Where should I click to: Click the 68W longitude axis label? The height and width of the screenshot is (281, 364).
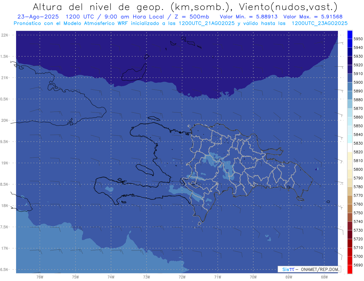point(324,277)
